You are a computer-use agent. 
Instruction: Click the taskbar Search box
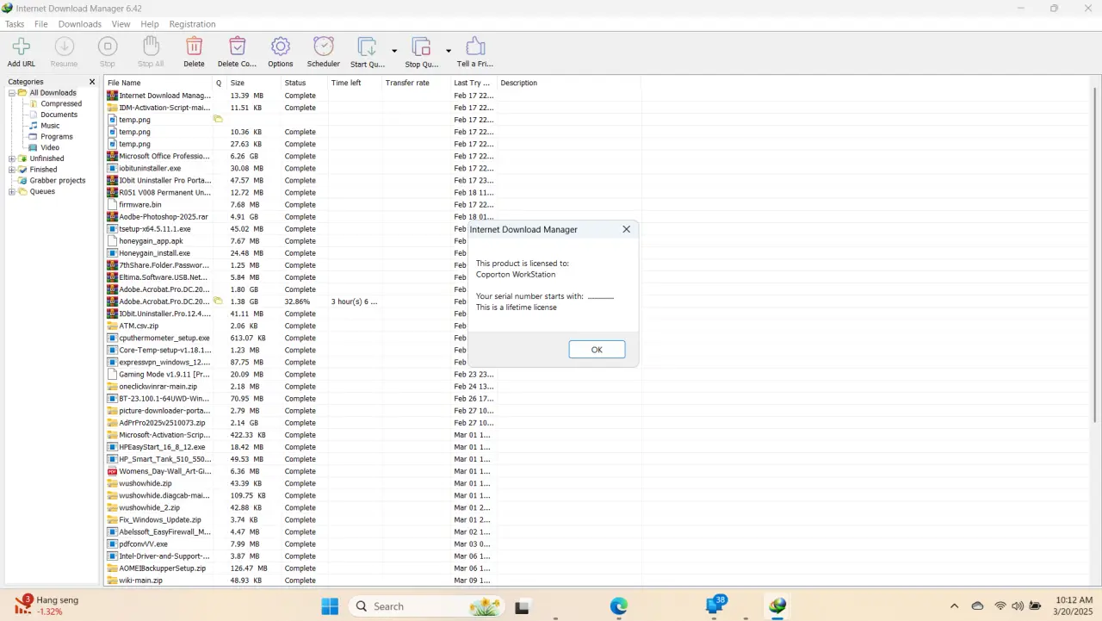pos(426,606)
